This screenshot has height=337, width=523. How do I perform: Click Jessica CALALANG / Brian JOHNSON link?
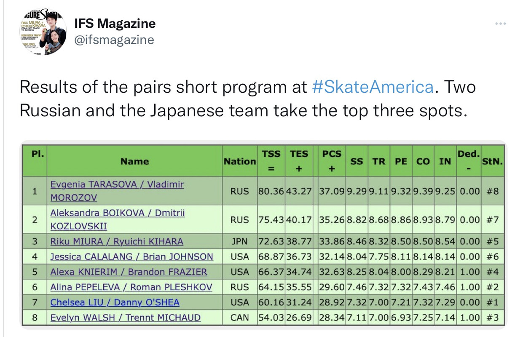point(132,257)
